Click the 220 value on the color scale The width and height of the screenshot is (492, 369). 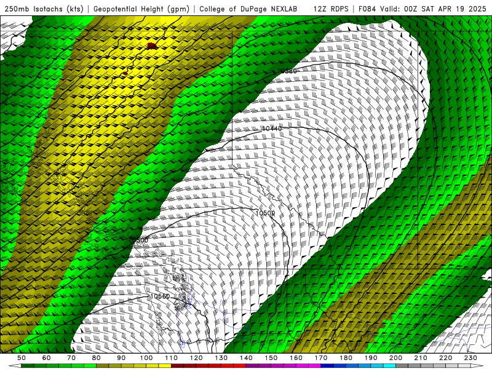[x=446, y=358]
